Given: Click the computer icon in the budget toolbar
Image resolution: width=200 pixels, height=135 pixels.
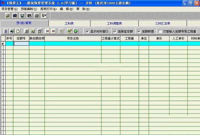Looking at the screenshot, I should [26, 31].
